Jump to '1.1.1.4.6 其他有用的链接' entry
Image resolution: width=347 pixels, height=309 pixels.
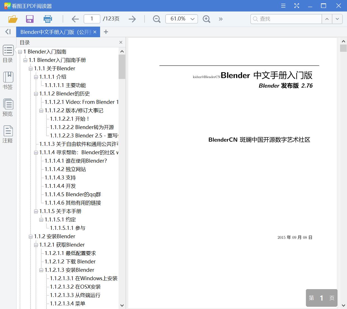pos(73,203)
